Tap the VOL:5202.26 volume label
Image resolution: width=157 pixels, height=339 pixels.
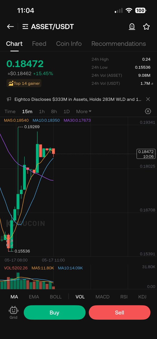16,268
